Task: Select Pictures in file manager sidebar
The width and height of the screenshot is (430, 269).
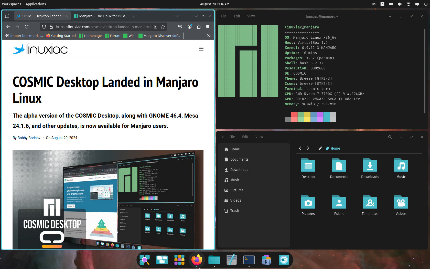Action: (254, 190)
